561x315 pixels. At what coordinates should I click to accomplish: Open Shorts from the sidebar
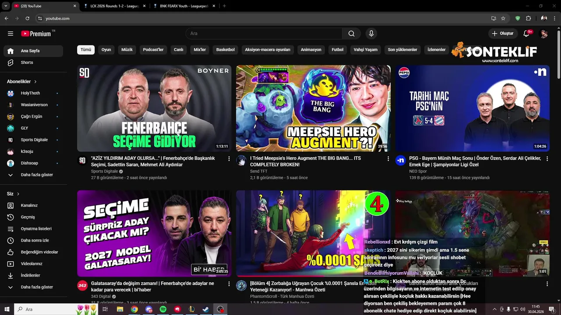click(x=33, y=63)
